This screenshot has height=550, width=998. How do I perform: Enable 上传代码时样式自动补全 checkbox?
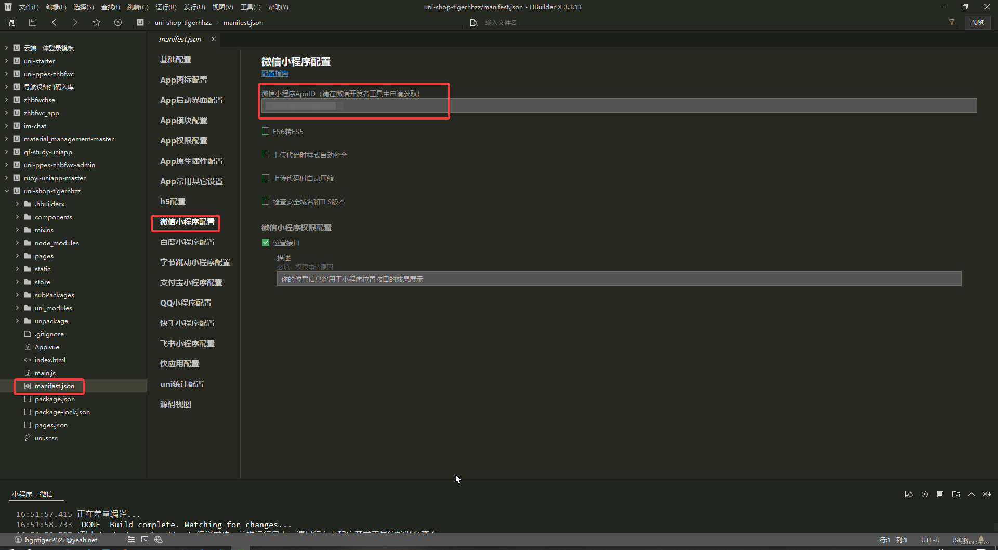tap(266, 154)
